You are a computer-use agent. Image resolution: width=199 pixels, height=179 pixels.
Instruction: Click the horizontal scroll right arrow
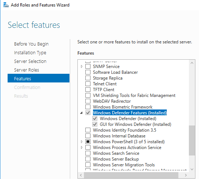click(186, 175)
